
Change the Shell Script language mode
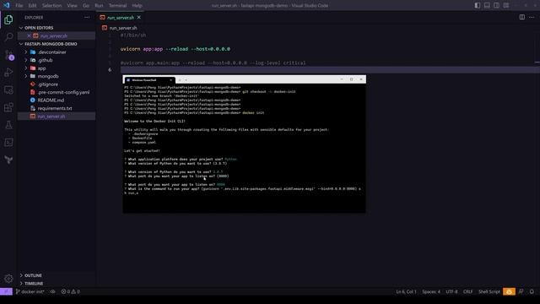[x=489, y=291]
